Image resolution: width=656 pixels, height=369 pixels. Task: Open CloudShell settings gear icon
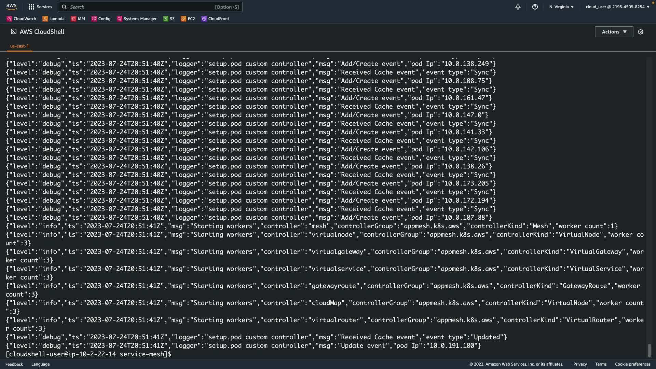point(640,32)
